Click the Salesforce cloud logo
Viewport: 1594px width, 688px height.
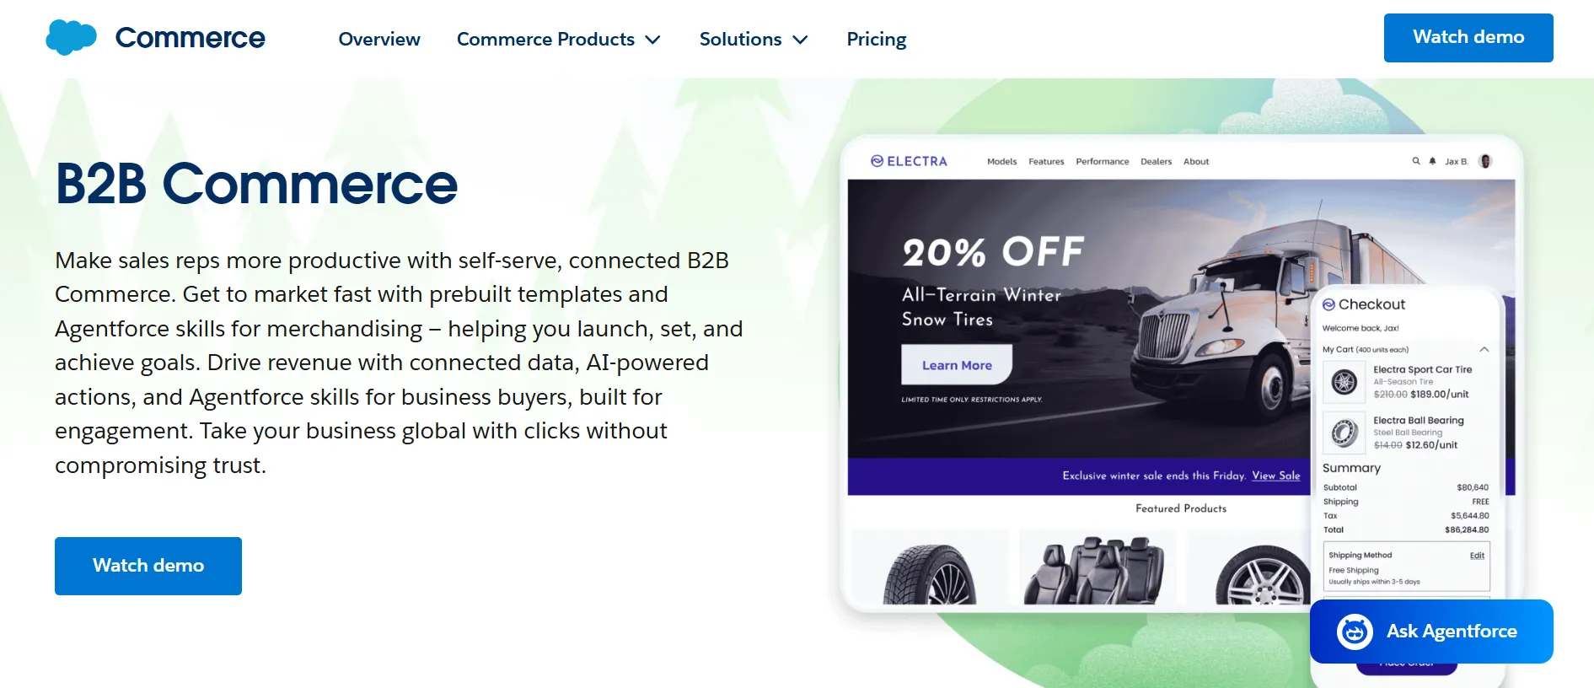71,38
